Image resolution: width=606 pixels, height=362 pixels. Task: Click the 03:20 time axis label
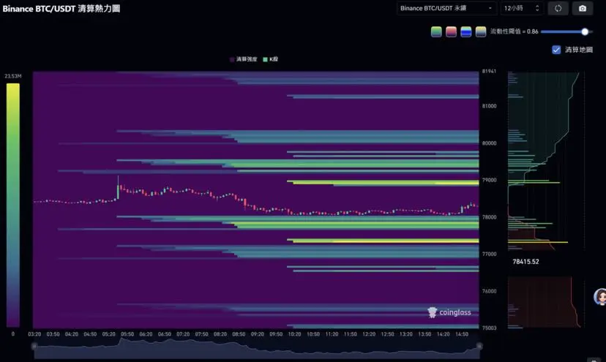(34, 334)
